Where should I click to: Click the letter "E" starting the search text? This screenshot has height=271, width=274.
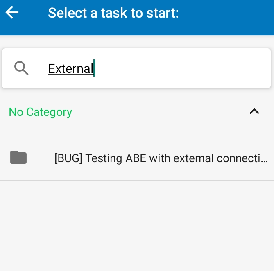(x=51, y=68)
